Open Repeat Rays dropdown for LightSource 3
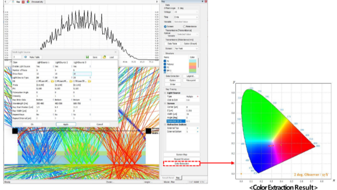The width and height of the screenshot is (337, 190). tap(90, 115)
